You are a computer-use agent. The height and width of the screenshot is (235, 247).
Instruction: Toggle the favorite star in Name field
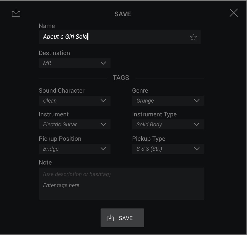point(193,37)
